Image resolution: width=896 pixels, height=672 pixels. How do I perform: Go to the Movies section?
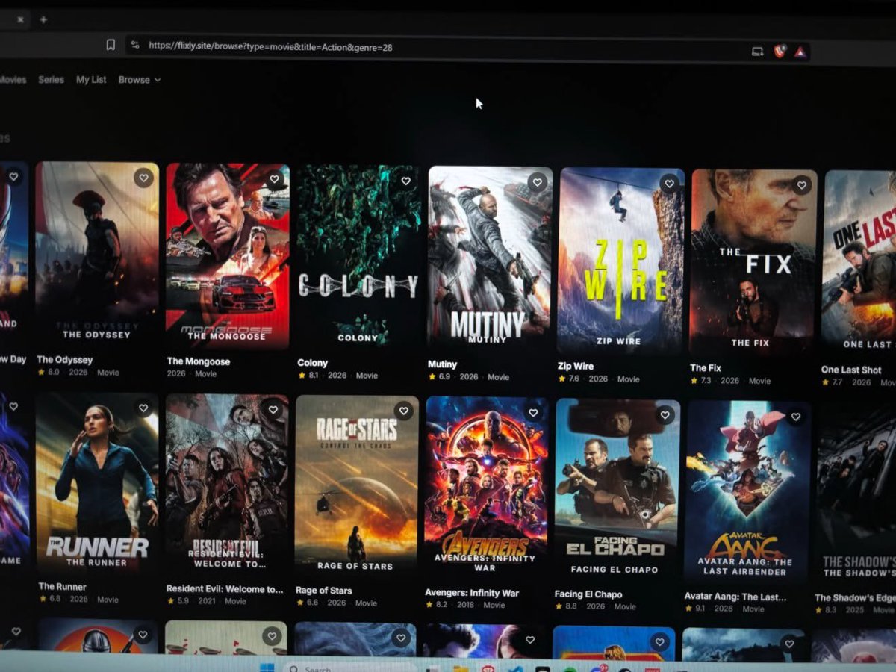pos(13,79)
